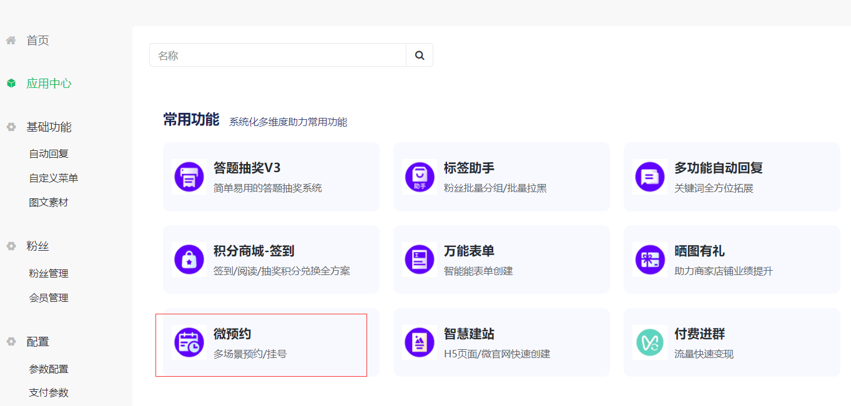This screenshot has height=406, width=851.
Task: Open the 万能表单 title link
Action: (469, 251)
